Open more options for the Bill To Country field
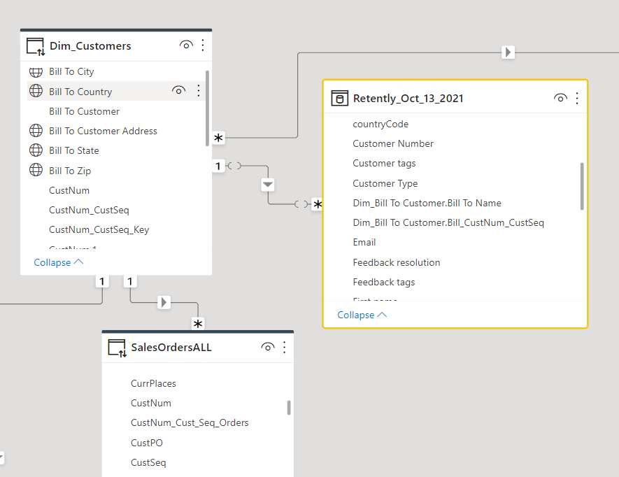Image resolution: width=619 pixels, height=477 pixels. tap(199, 91)
